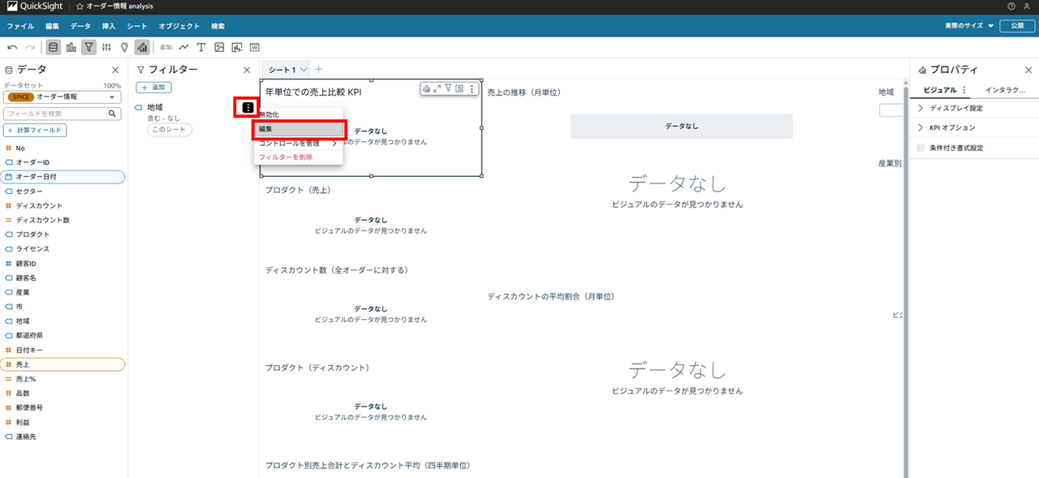Open the insights lightbulb icon
Screen dimensions: 1039x478
(124, 47)
